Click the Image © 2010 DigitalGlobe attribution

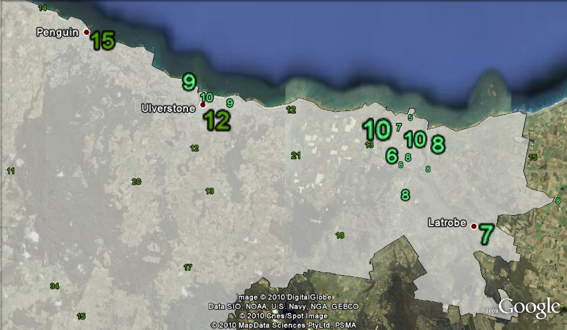[283, 298]
